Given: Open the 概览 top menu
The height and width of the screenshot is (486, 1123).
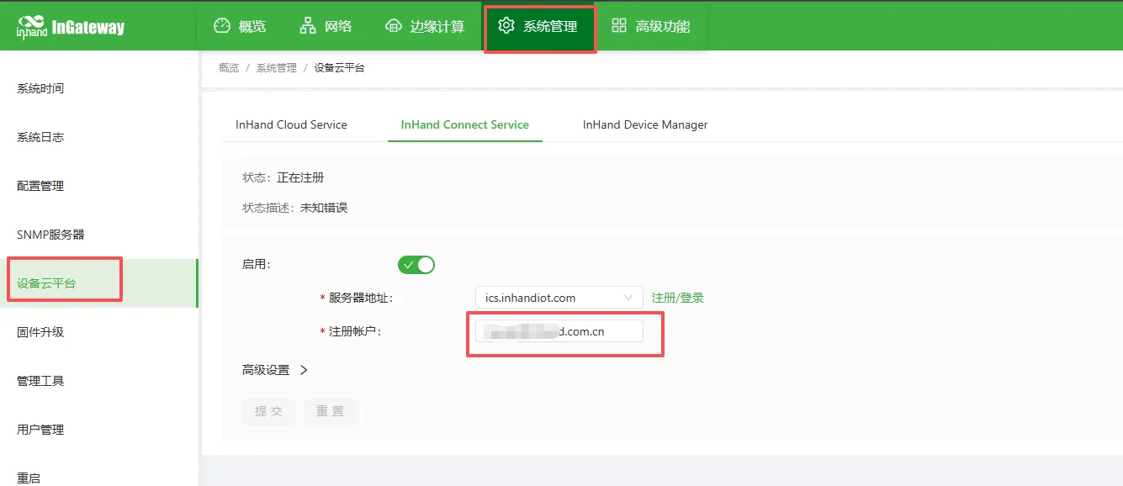Looking at the screenshot, I should [240, 26].
